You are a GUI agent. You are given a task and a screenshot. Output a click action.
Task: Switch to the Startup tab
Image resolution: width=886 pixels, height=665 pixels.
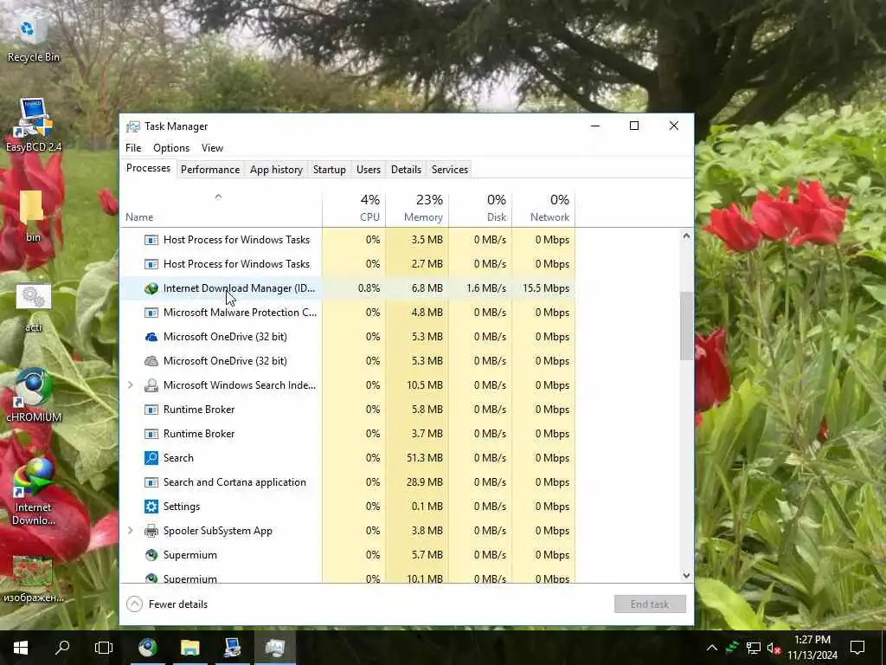tap(330, 170)
